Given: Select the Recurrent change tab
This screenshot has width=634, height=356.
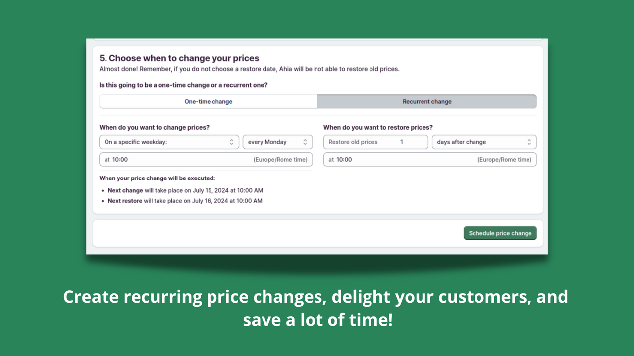Looking at the screenshot, I should [426, 101].
